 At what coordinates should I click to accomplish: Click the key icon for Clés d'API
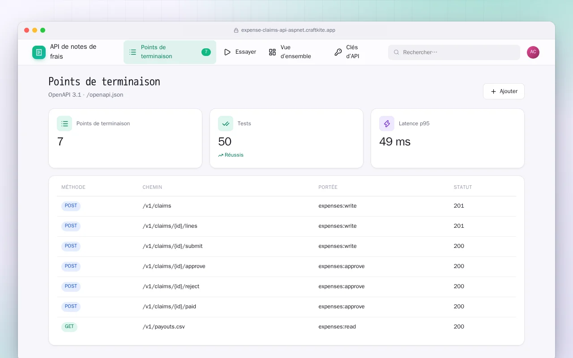pyautogui.click(x=338, y=52)
